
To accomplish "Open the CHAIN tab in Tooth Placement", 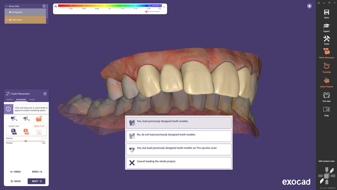I will point(31,100).
